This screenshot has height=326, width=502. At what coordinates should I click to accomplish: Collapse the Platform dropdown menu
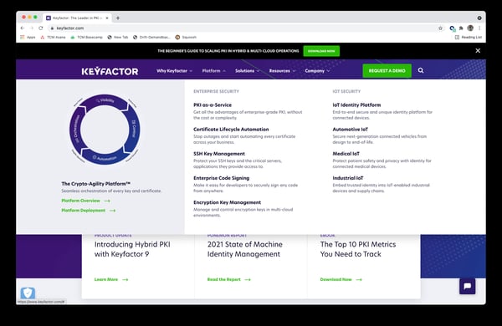point(214,71)
